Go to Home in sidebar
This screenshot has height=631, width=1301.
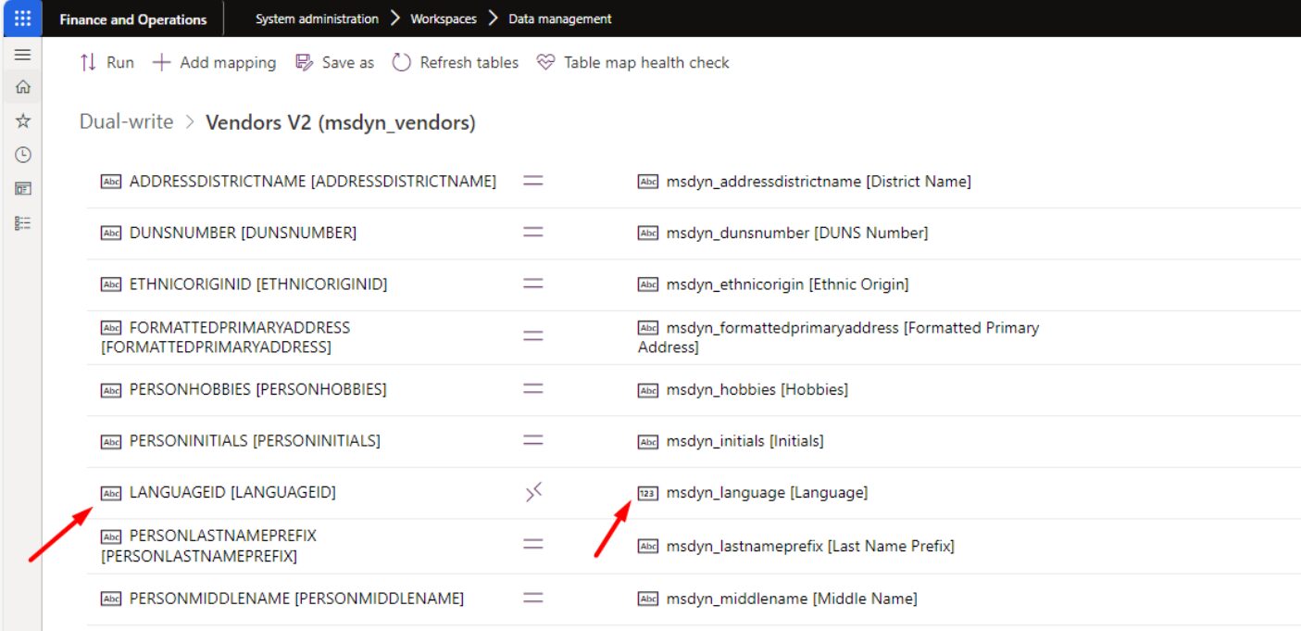23,87
